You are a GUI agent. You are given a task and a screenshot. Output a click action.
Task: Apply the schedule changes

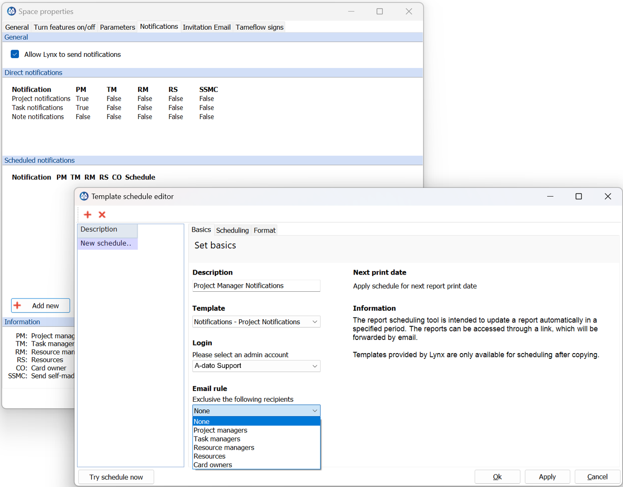coord(547,477)
